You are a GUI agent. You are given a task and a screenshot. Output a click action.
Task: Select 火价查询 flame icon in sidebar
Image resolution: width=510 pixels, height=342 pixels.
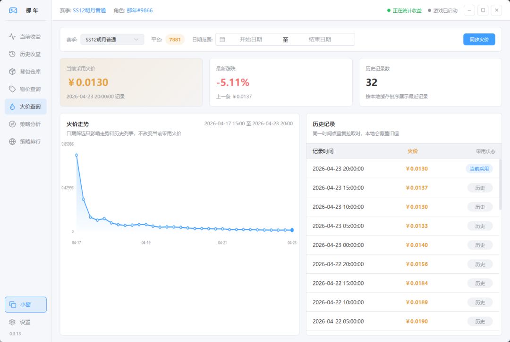pyautogui.click(x=12, y=106)
